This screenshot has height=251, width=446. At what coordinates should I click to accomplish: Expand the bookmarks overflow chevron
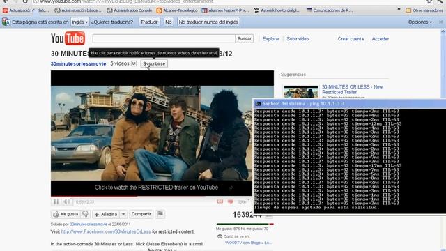point(399,9)
